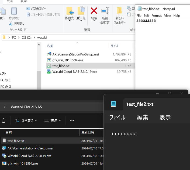This screenshot has height=170, width=190.
Task: Open the See more (…) menu
Action: (72, 120)
